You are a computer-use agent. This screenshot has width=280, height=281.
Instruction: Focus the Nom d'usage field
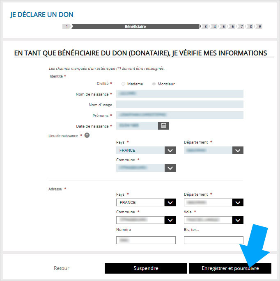click(x=180, y=105)
